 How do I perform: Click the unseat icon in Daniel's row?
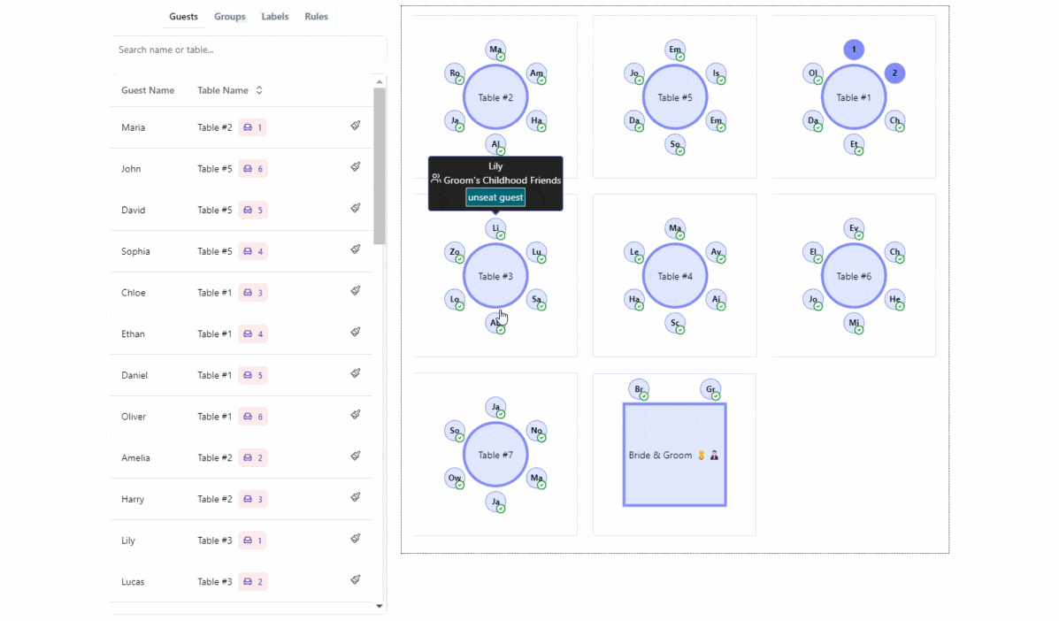(356, 372)
